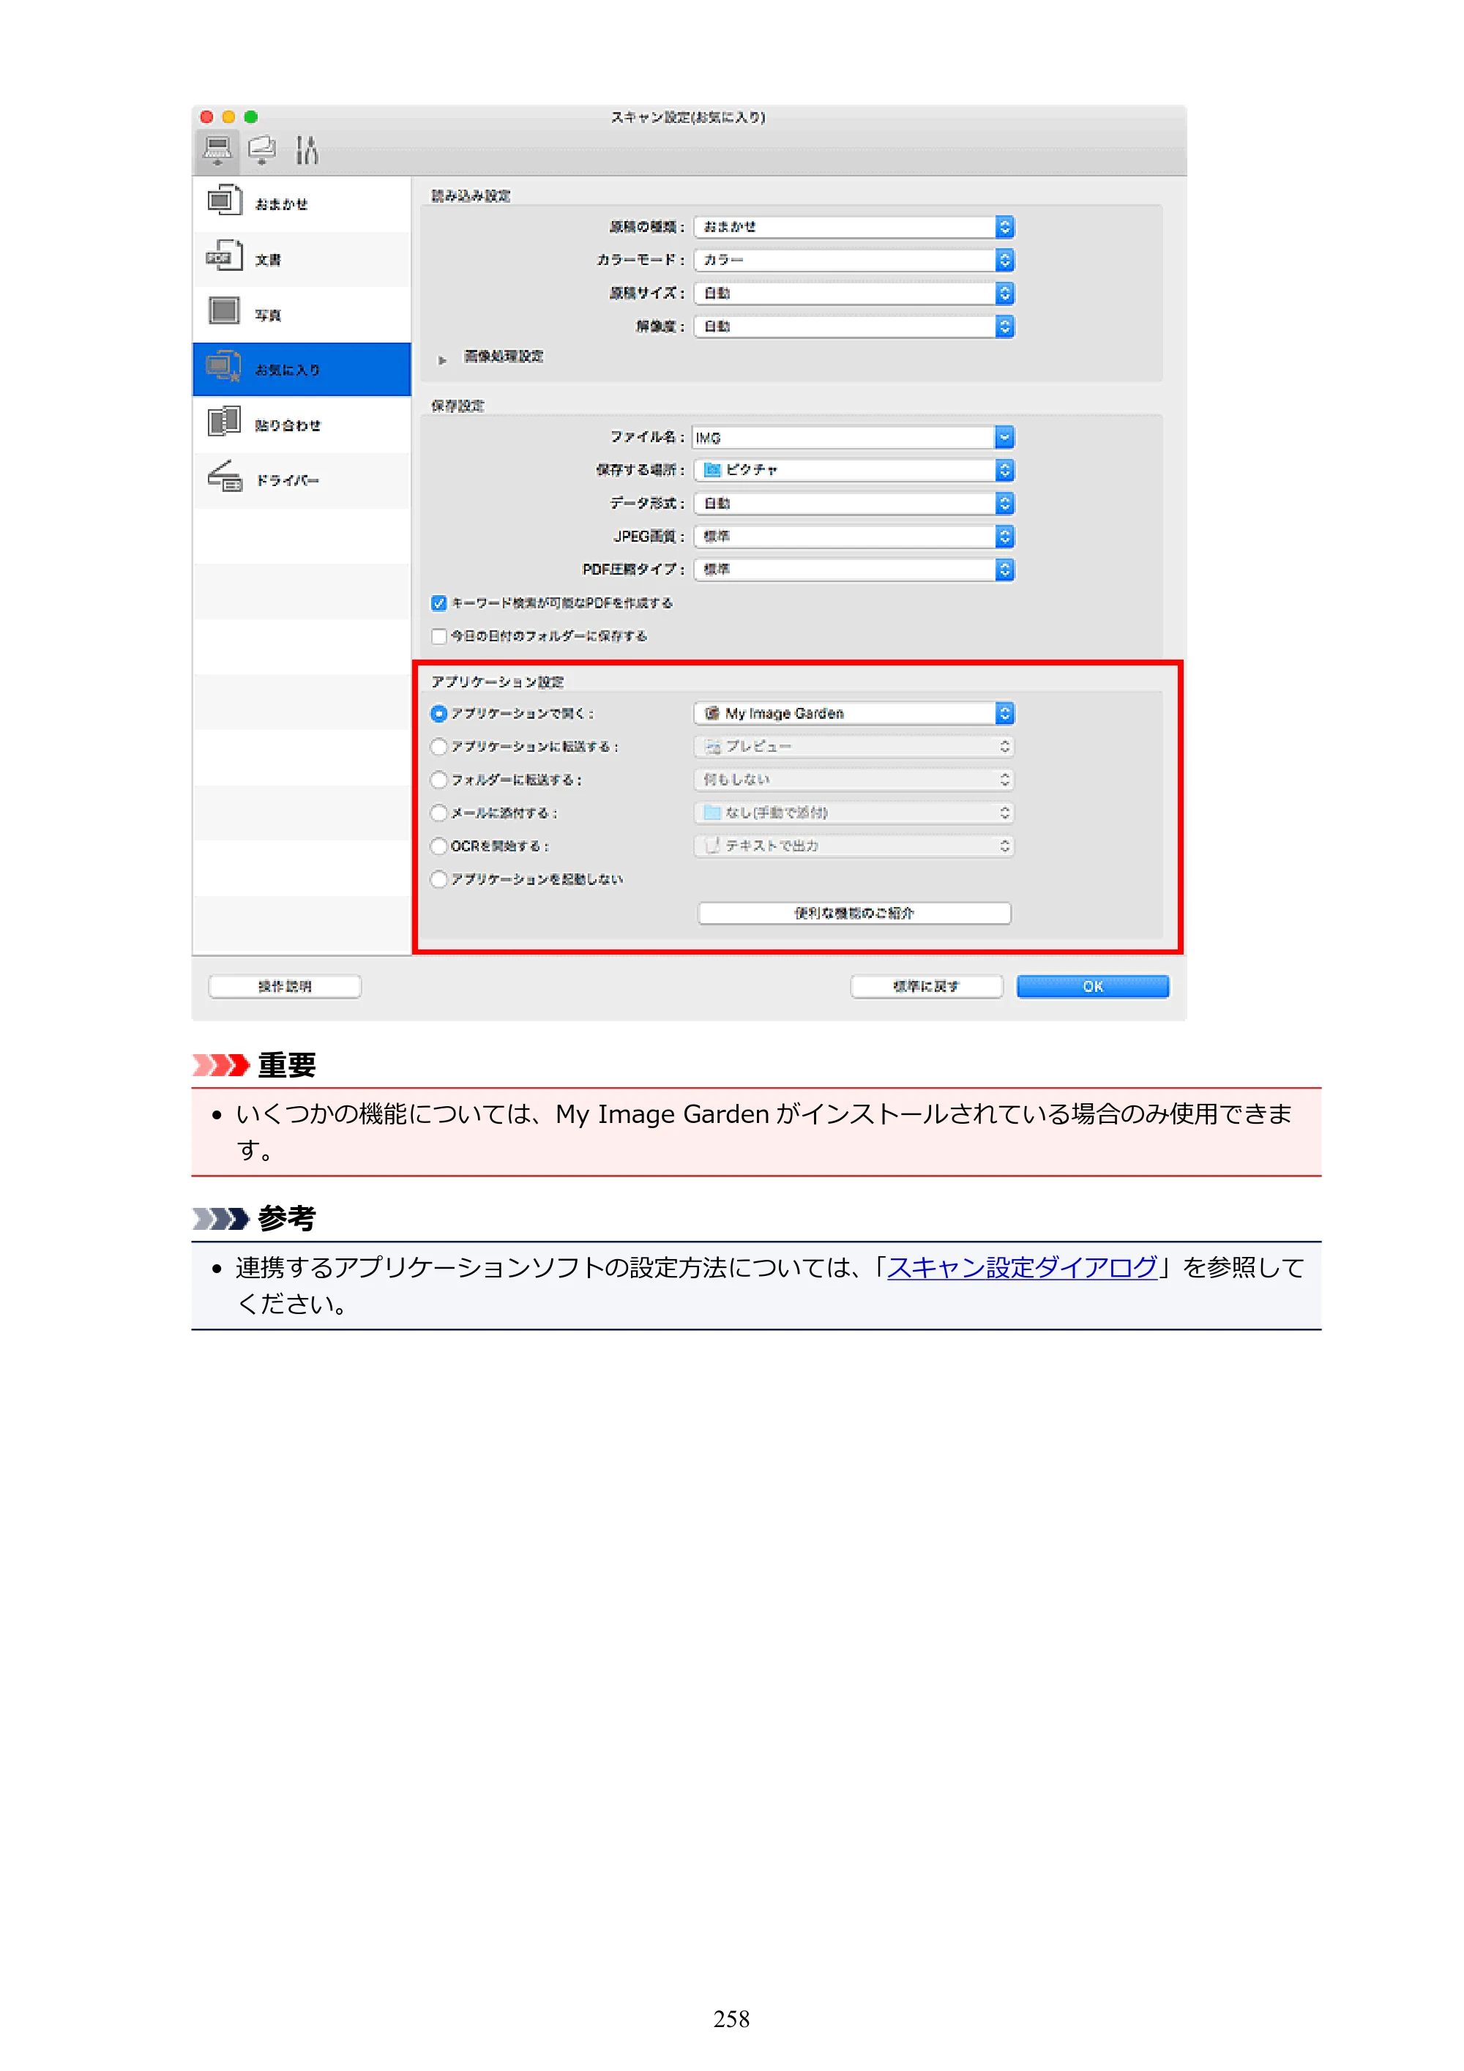
Task: Open the greyed out プレビュー dropdown
Action: pos(854,747)
